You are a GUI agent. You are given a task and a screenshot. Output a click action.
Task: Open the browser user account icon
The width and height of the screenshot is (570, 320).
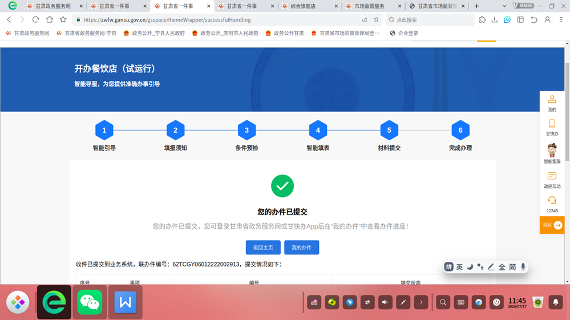(547, 19)
